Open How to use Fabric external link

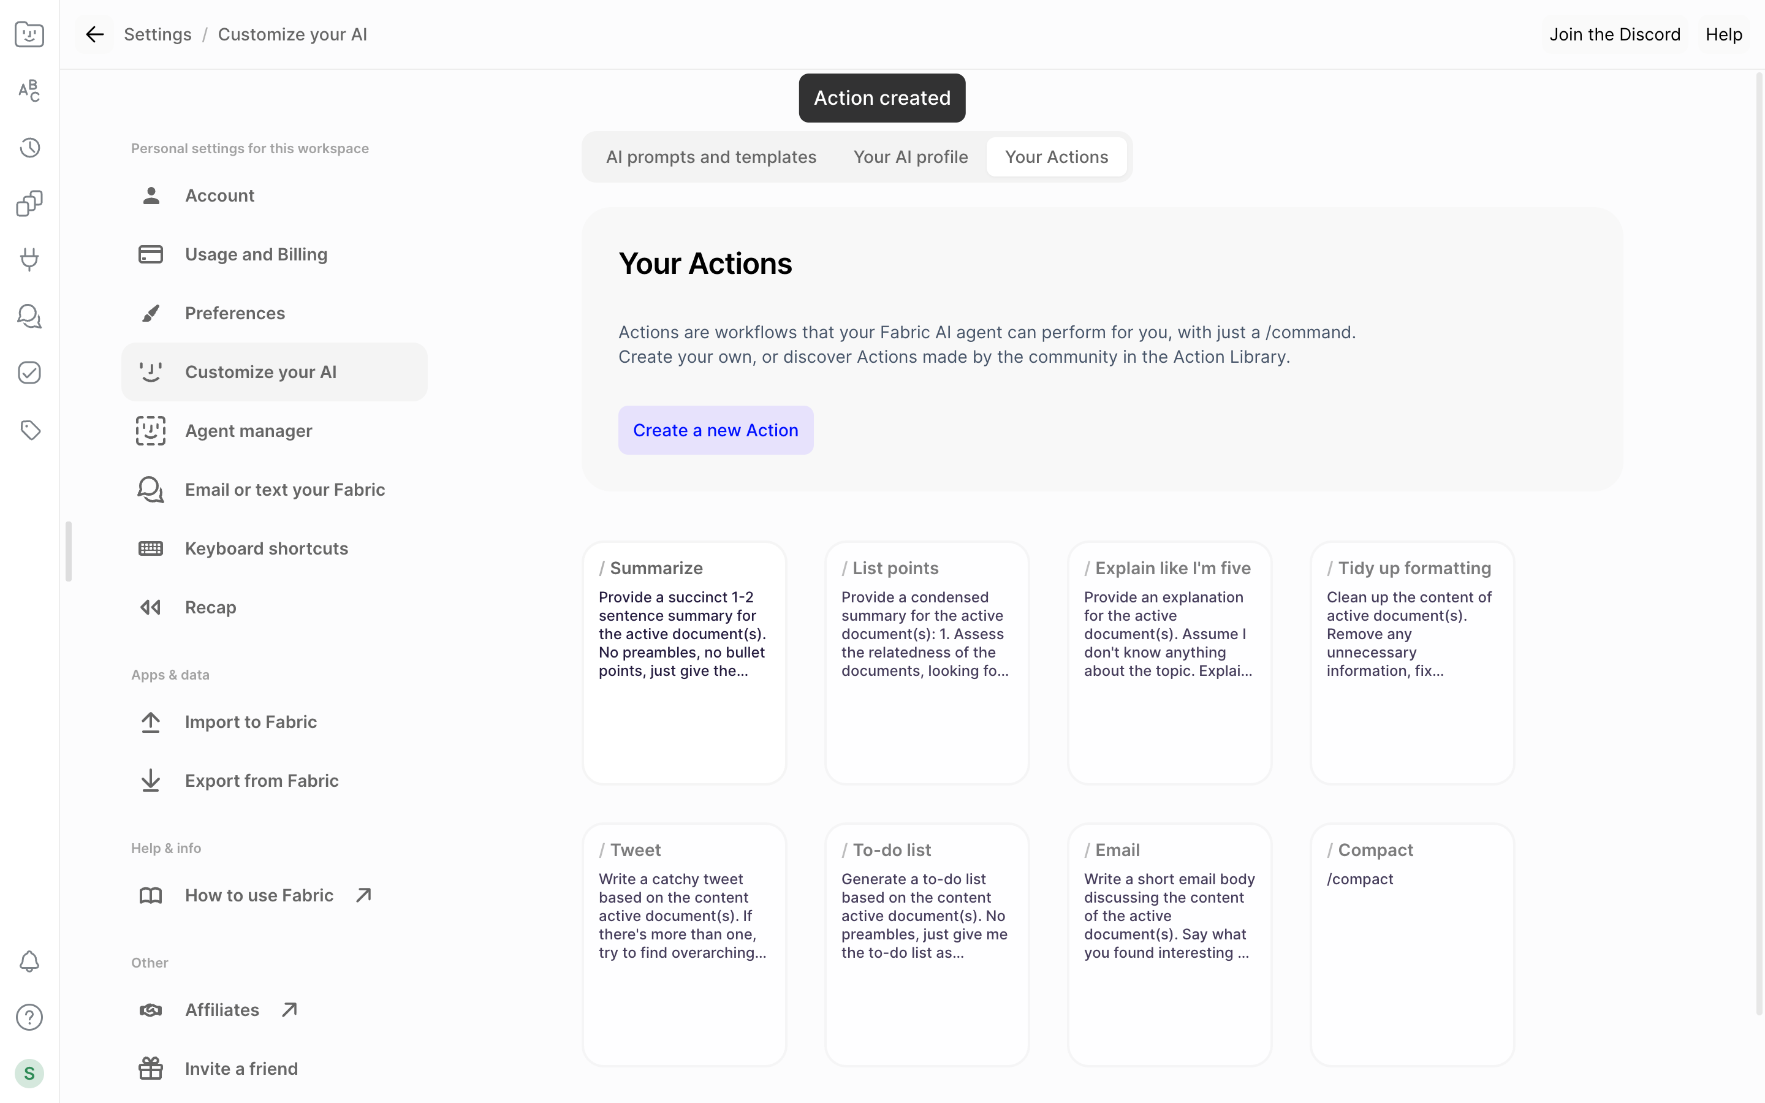tap(274, 895)
